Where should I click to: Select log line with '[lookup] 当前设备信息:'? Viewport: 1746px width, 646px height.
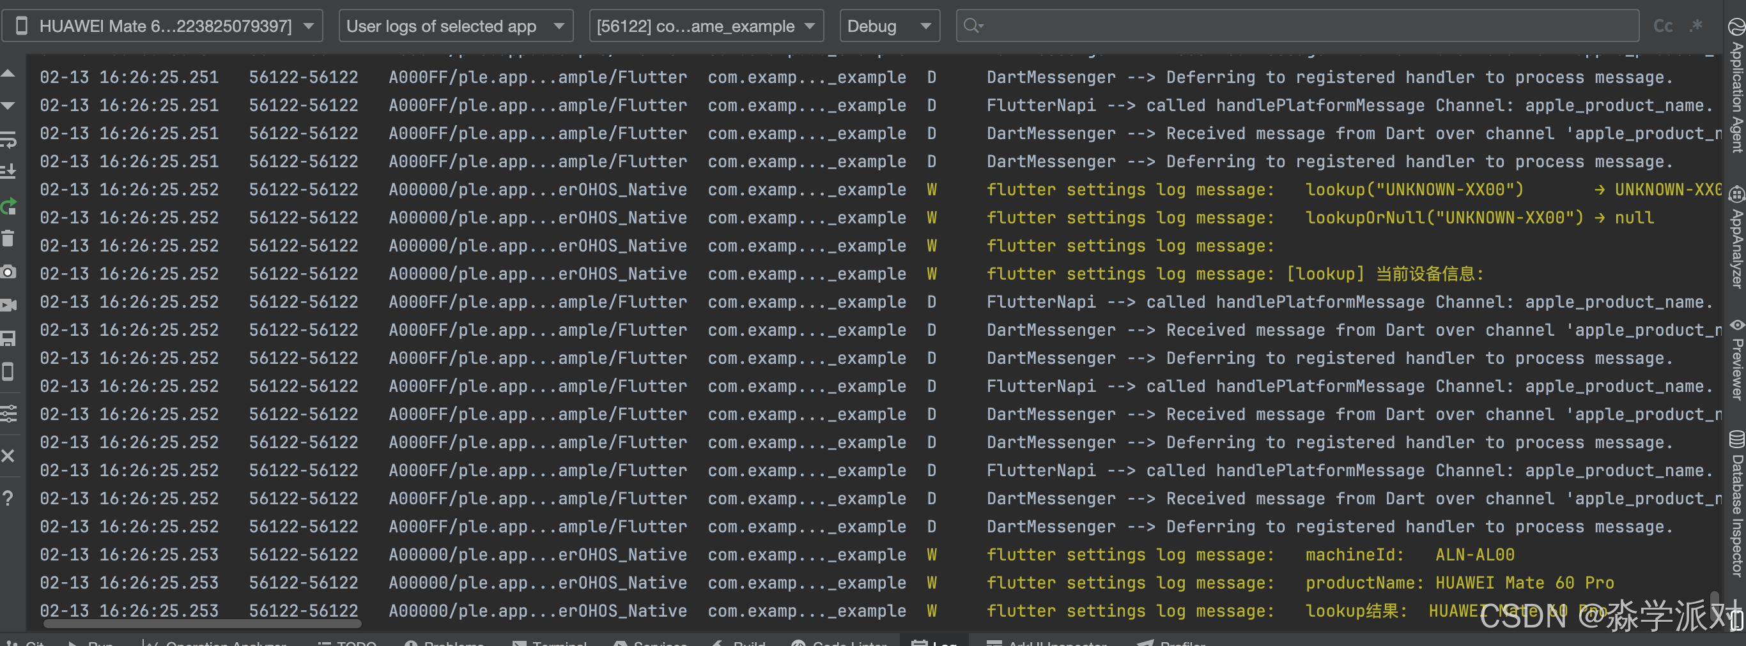tap(874, 274)
